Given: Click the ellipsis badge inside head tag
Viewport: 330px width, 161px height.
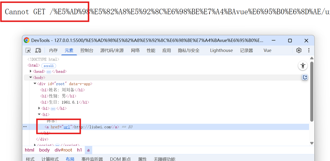Looking at the screenshot, I should pos(49,72).
